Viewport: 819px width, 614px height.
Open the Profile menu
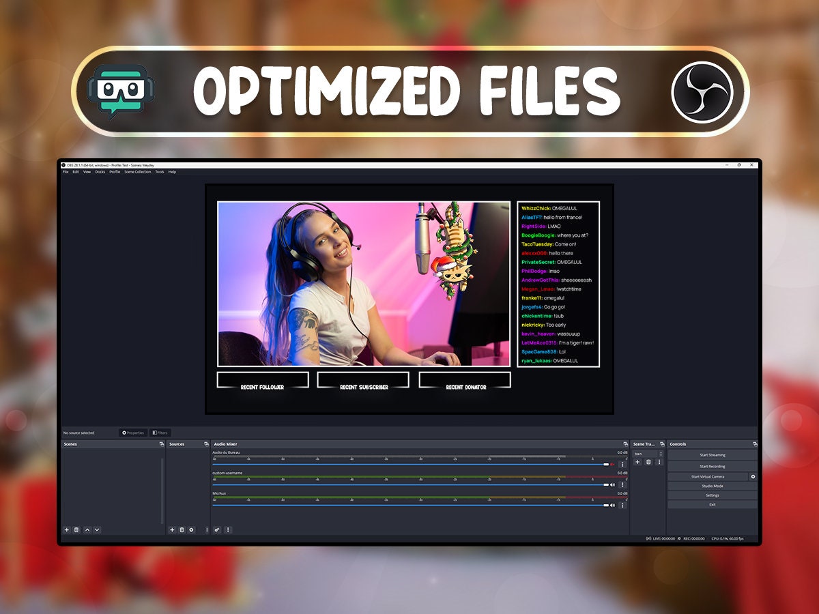(115, 172)
